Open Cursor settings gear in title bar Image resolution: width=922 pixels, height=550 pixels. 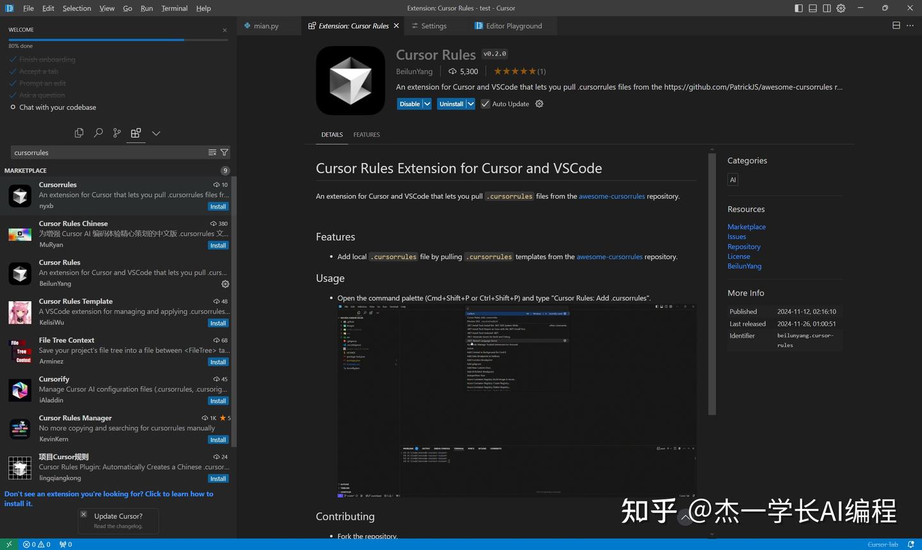click(841, 8)
